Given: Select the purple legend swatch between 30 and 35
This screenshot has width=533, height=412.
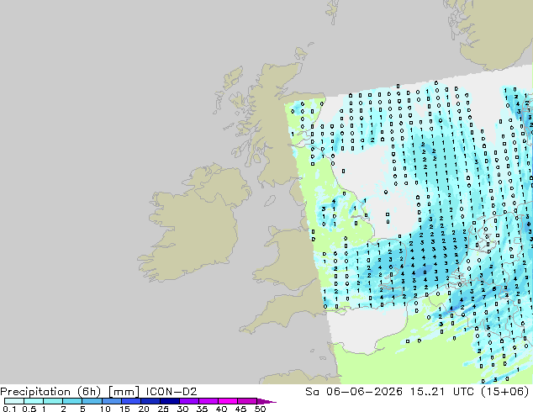Looking at the screenshot, I should click(x=188, y=401).
